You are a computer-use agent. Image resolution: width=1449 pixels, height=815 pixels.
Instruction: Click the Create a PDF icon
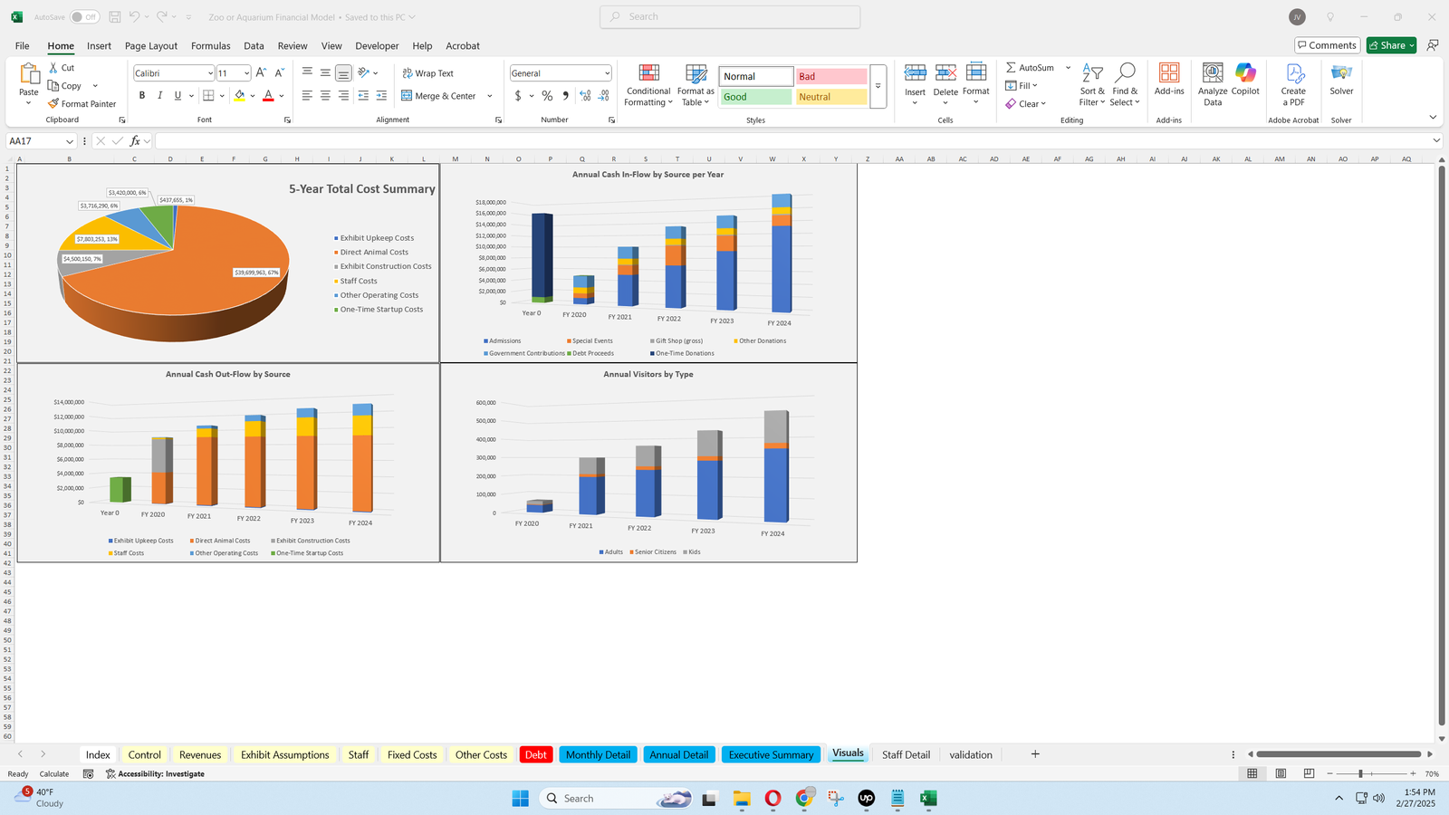tap(1293, 85)
